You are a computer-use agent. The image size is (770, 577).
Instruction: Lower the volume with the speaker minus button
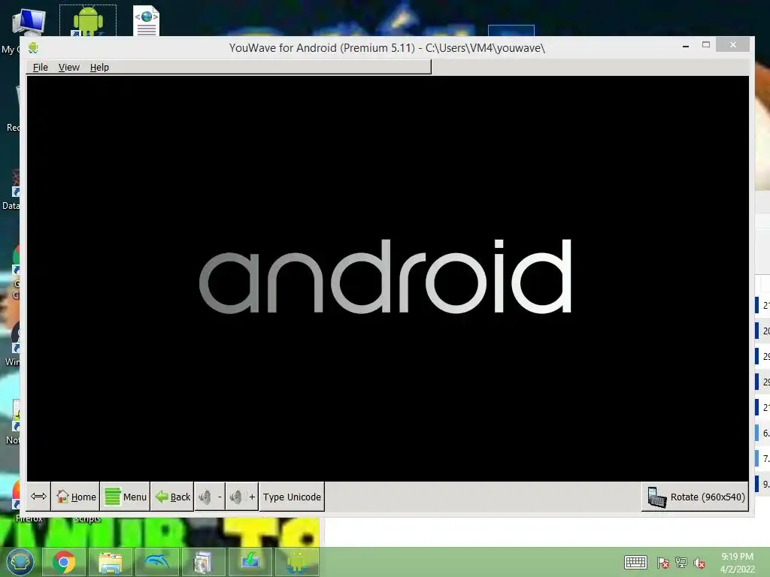point(210,497)
